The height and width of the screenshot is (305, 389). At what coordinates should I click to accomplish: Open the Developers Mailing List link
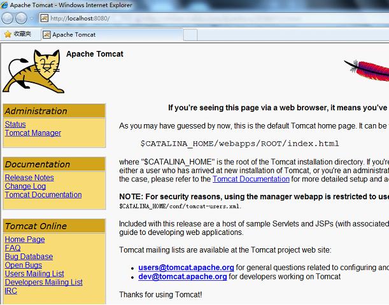click(x=44, y=282)
